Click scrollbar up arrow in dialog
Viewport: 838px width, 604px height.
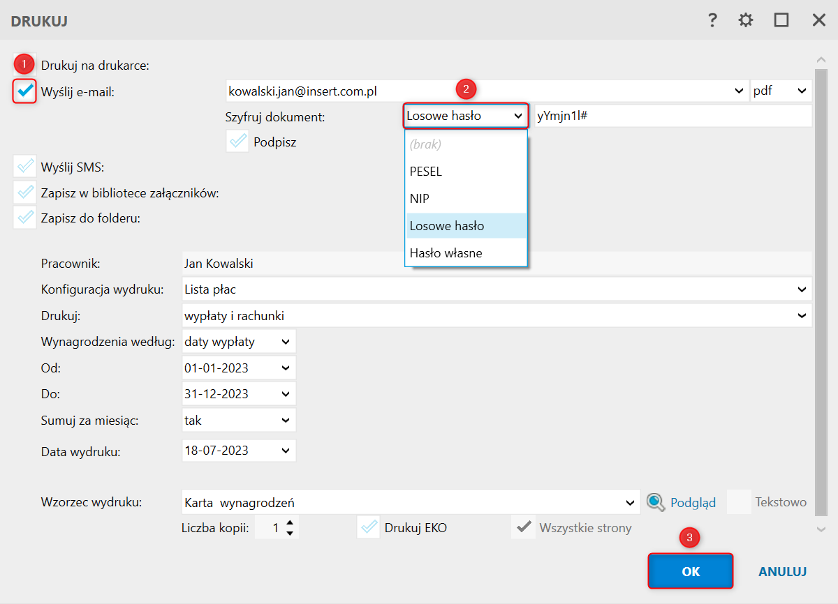click(821, 61)
